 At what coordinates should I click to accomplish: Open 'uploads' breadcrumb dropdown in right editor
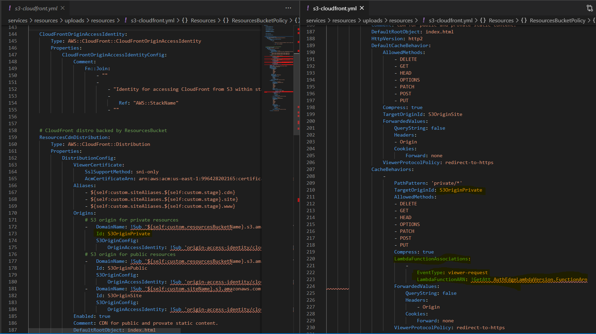click(372, 20)
